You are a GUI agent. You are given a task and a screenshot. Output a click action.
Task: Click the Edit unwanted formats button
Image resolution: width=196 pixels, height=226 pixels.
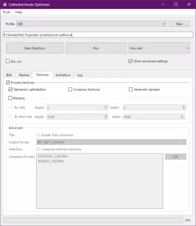[176, 157]
